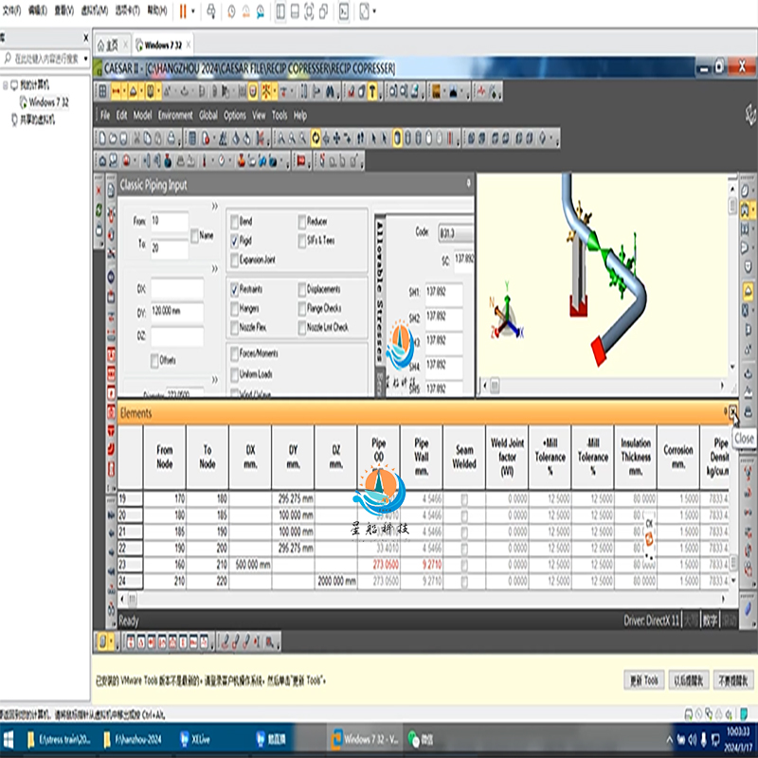Collapse the 我的计算机 tree node
This screenshot has width=758, height=758.
[6, 85]
